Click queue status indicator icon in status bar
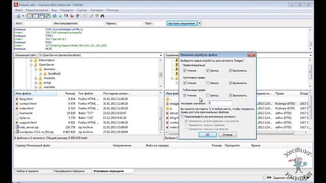This screenshot has width=326, height=183. coord(269,177)
